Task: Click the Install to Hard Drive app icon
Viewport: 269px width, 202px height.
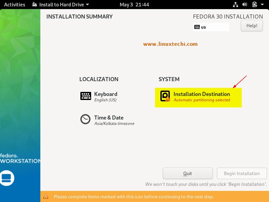Action: click(x=35, y=4)
